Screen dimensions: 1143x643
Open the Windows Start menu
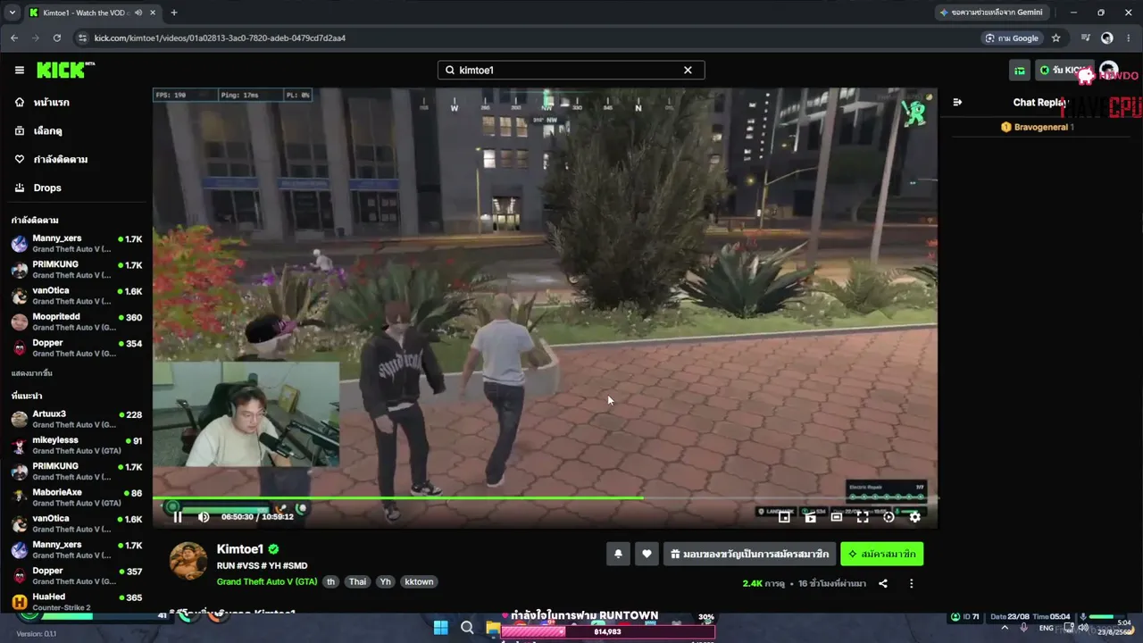tap(441, 628)
